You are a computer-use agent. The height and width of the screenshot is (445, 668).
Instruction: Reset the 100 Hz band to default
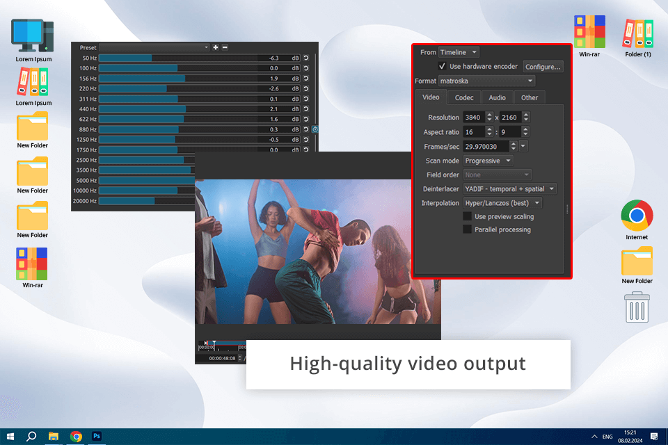306,68
